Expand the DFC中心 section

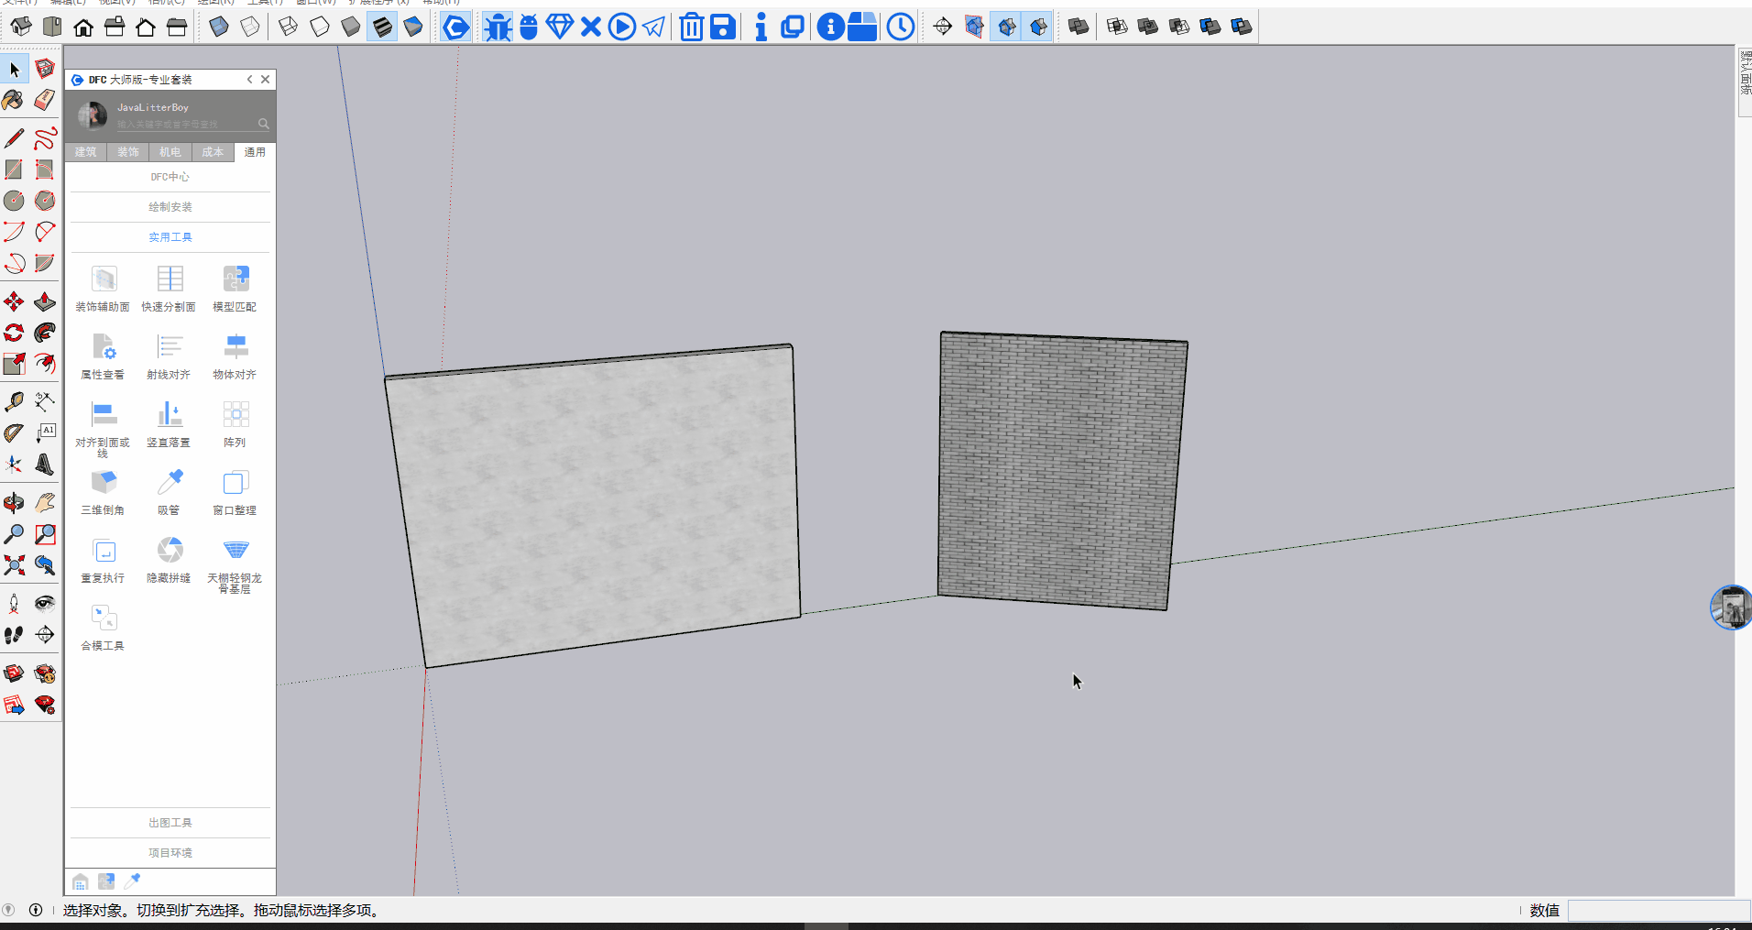(170, 177)
